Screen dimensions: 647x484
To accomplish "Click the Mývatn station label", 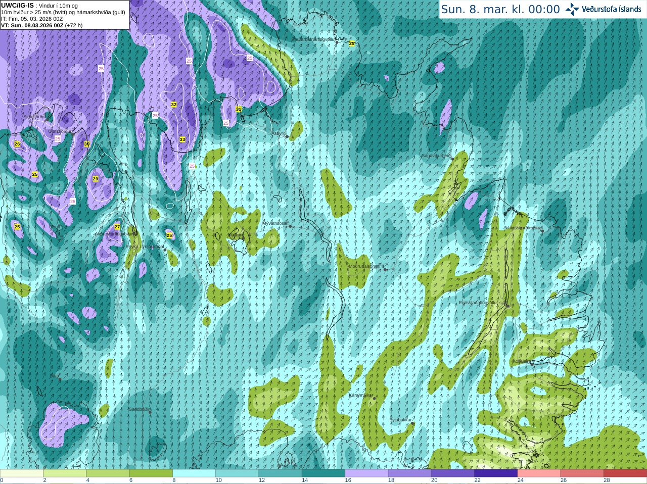I will click(236, 235).
